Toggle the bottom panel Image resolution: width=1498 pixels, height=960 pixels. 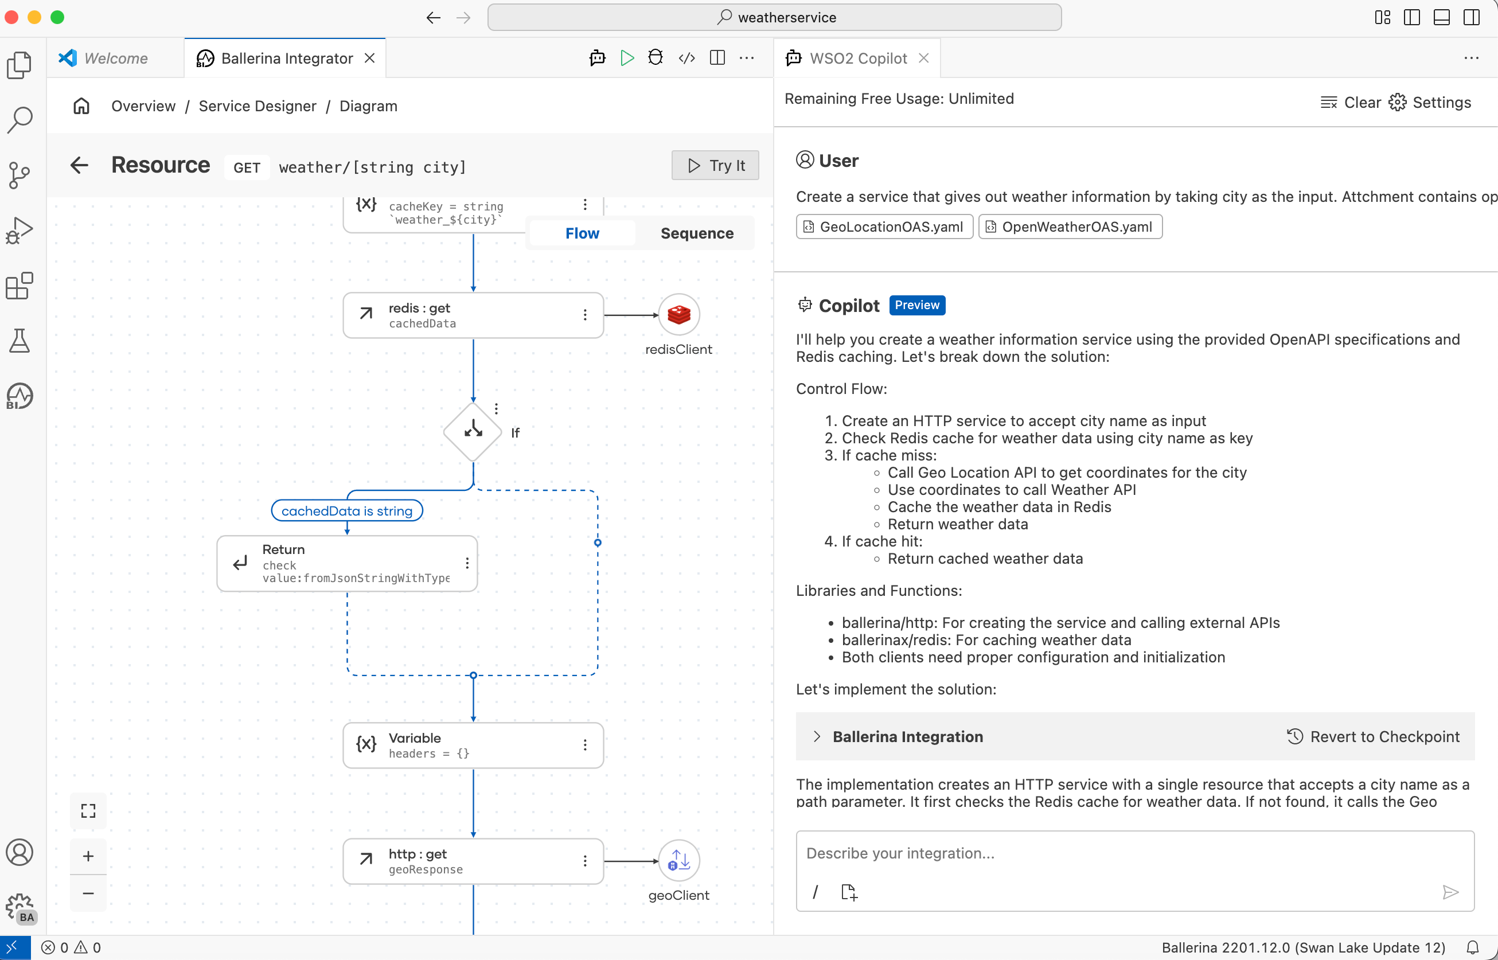1442,17
